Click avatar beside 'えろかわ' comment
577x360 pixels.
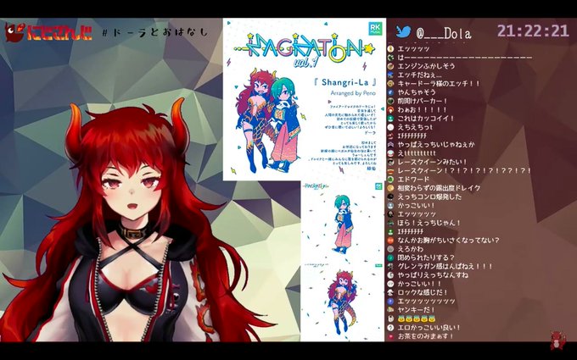(x=390, y=249)
